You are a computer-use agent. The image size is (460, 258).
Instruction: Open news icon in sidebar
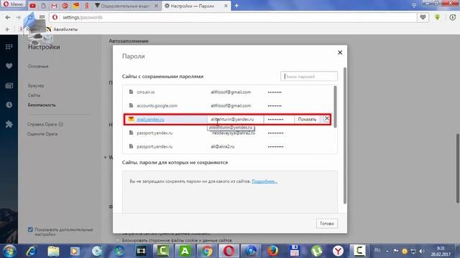[9, 85]
